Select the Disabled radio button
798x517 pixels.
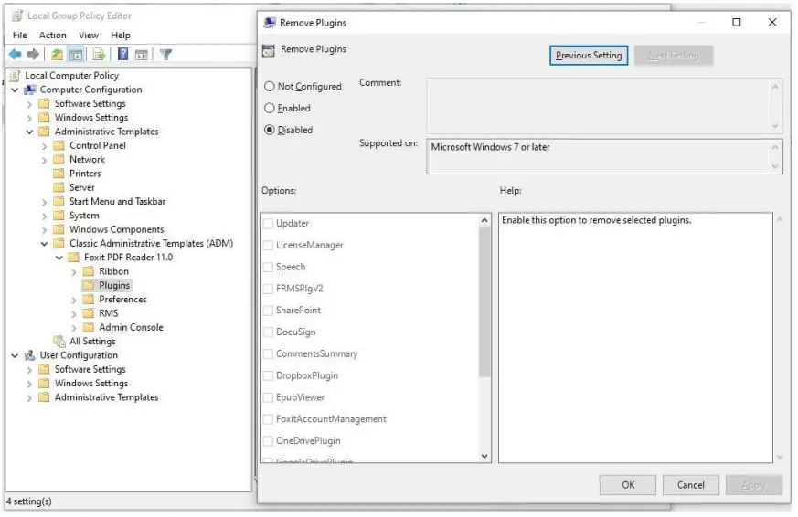click(x=270, y=130)
